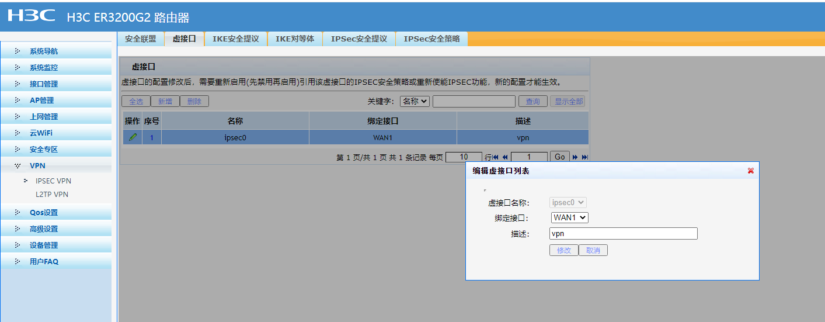This screenshot has height=322, width=825.
Task: Click the 名称 column header
Action: tap(235, 121)
